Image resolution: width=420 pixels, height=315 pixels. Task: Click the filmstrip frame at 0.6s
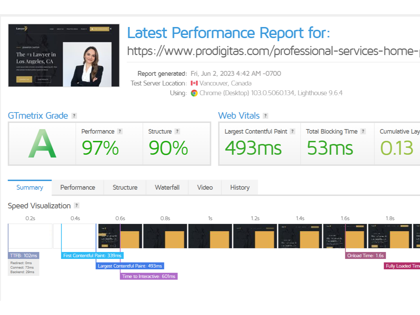pyautogui.click(x=120, y=236)
